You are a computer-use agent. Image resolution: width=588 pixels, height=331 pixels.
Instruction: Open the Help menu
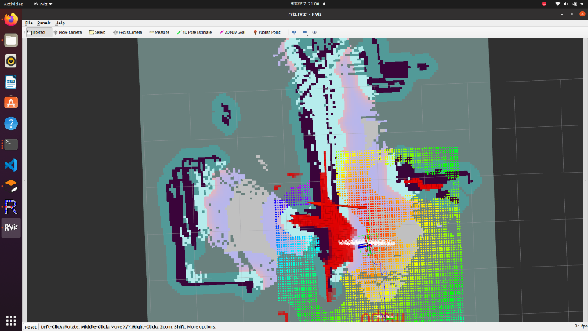pos(60,23)
